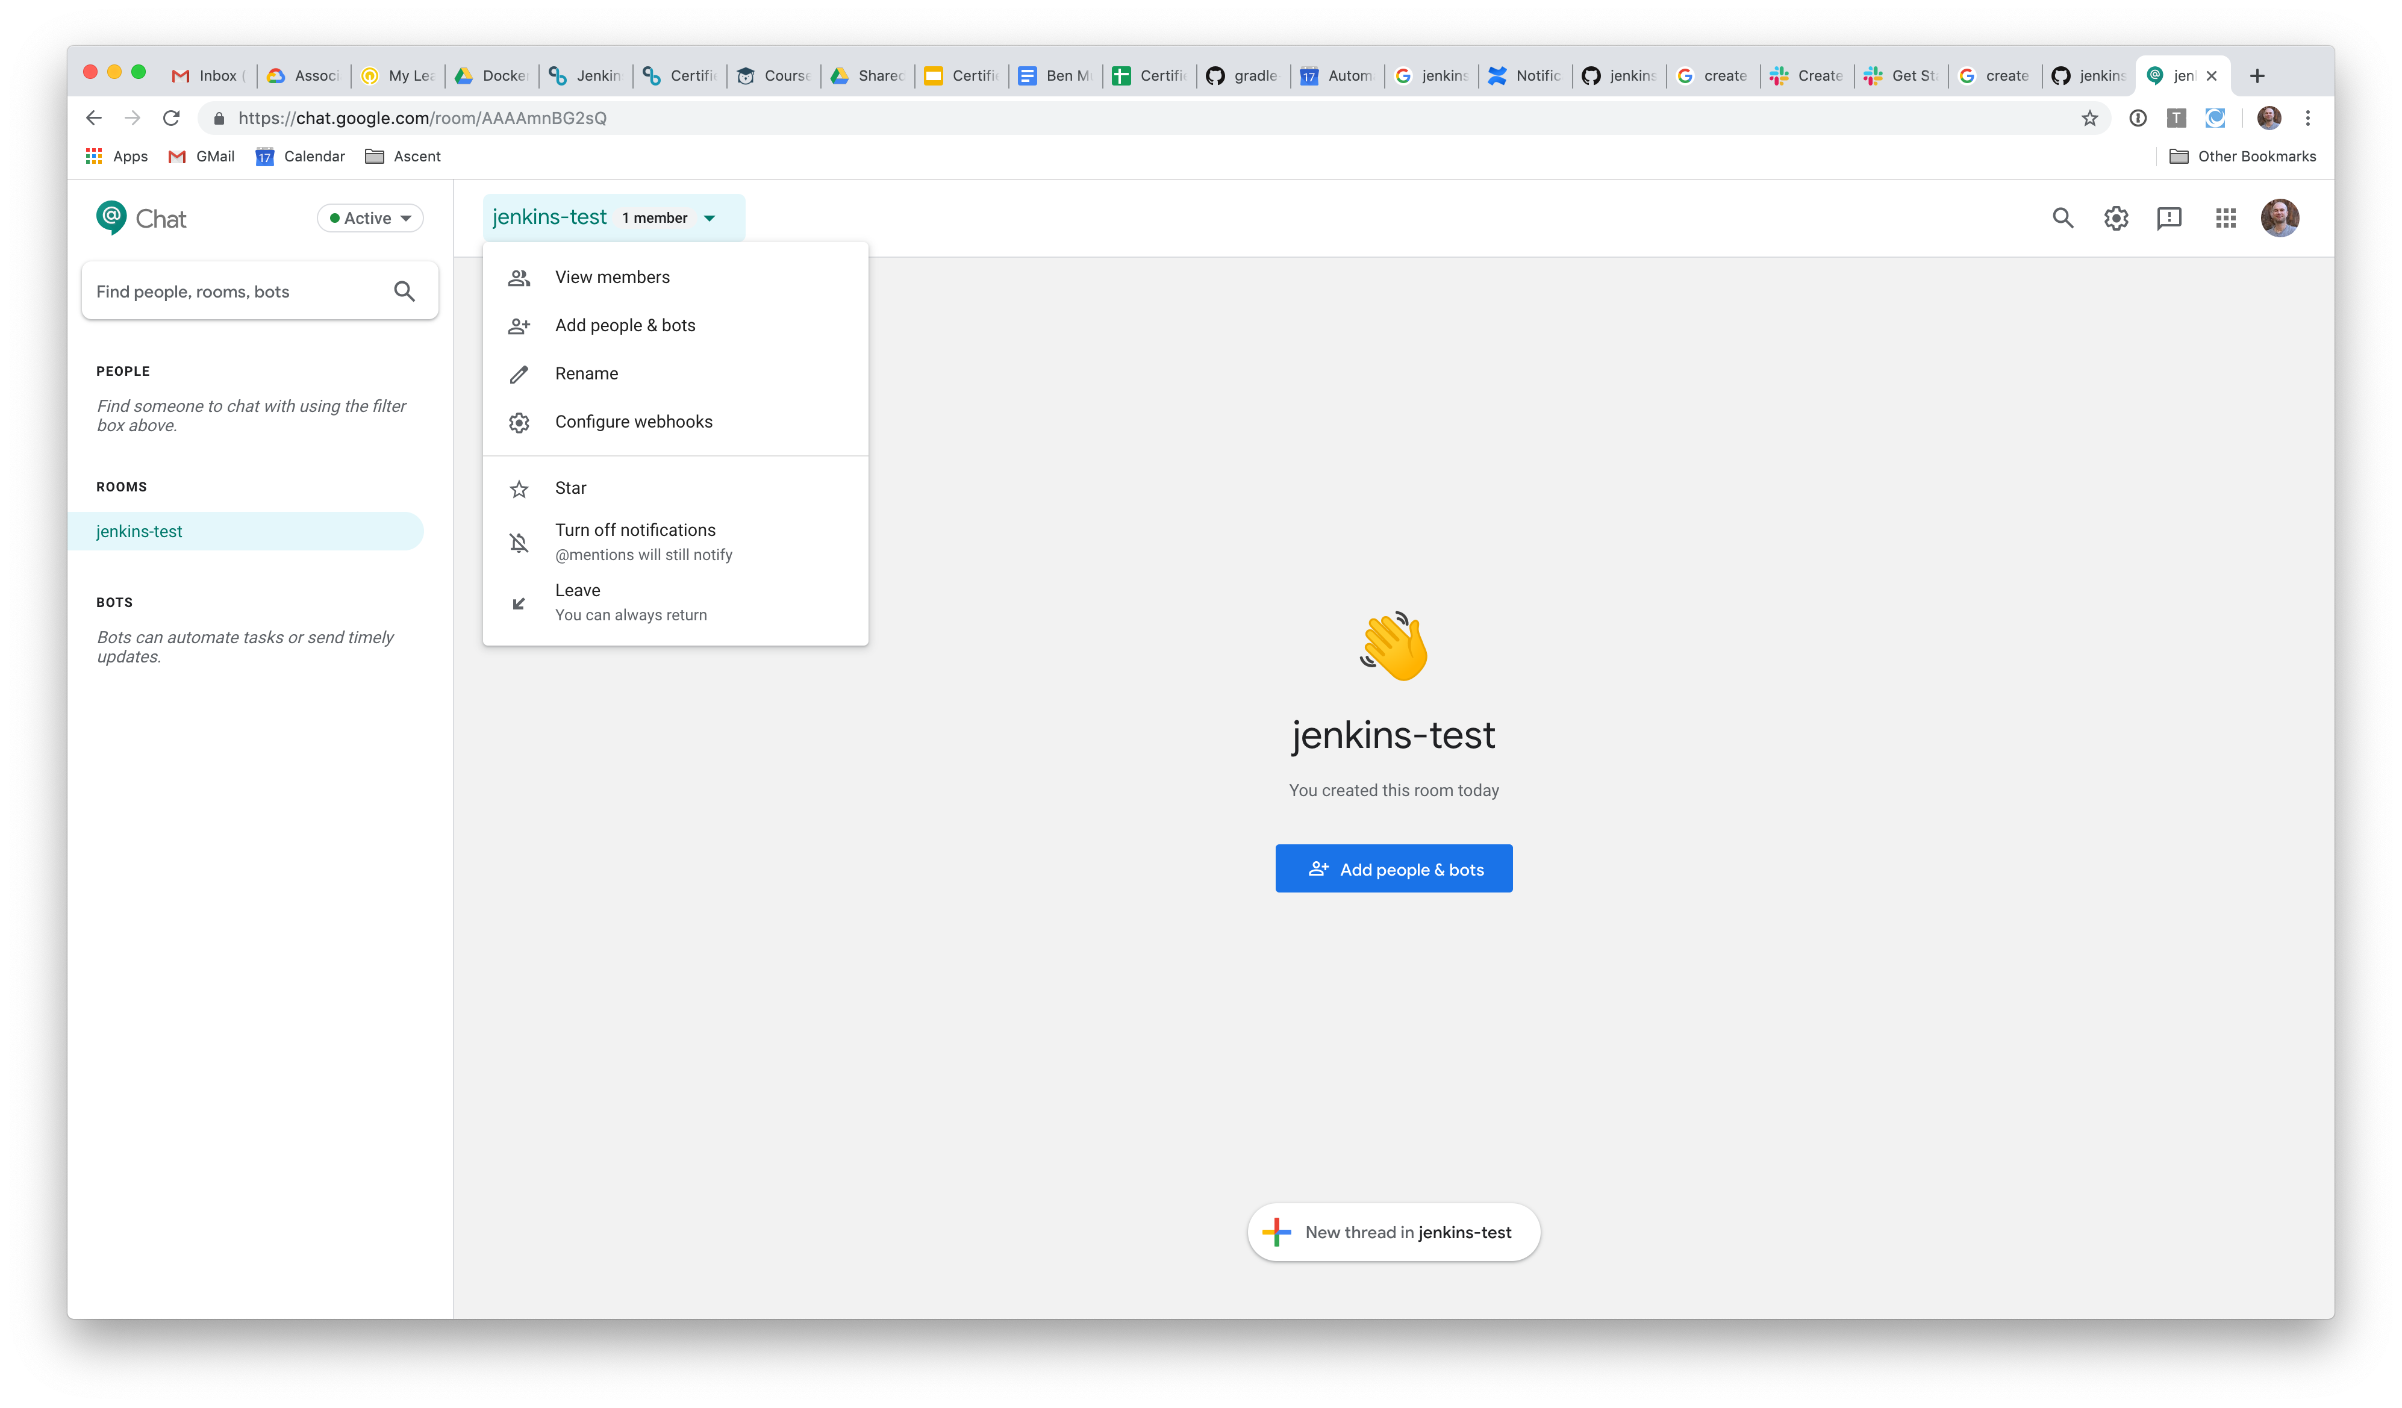This screenshot has width=2402, height=1408.
Task: Click the Google Chat logo icon
Action: pyautogui.click(x=111, y=216)
